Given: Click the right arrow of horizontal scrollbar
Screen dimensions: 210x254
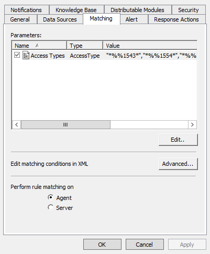Looking at the screenshot, I should [x=192, y=125].
